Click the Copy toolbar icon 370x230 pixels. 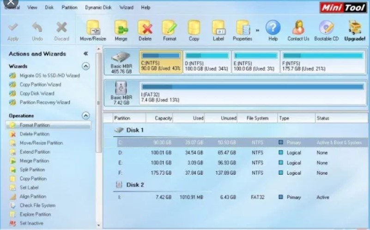[194, 28]
